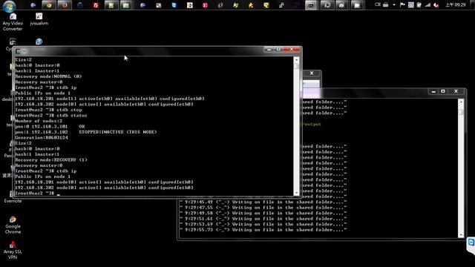Open Google Chrome desktop shortcut
Image resolution: width=475 pixels, height=267 pixels.
13,225
